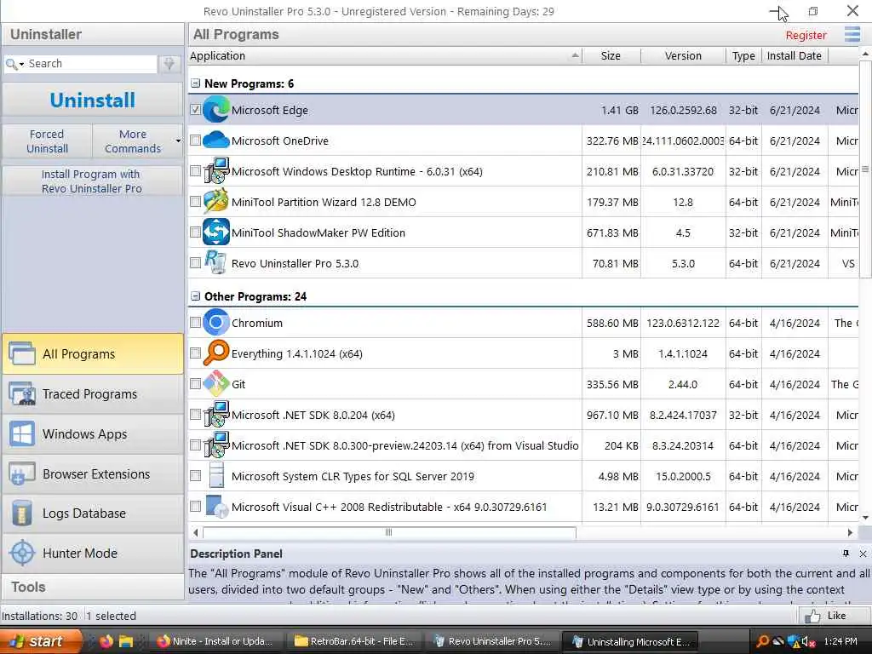
Task: Open Browser Extensions module
Action: click(x=92, y=473)
